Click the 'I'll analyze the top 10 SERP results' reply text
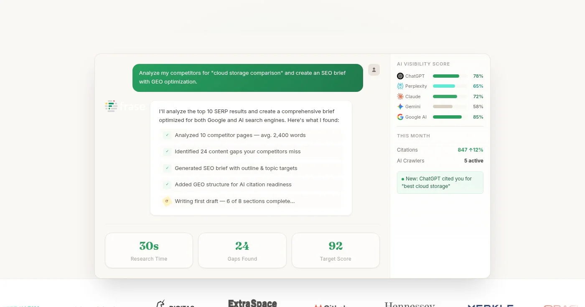This screenshot has height=307, width=585. pos(249,116)
